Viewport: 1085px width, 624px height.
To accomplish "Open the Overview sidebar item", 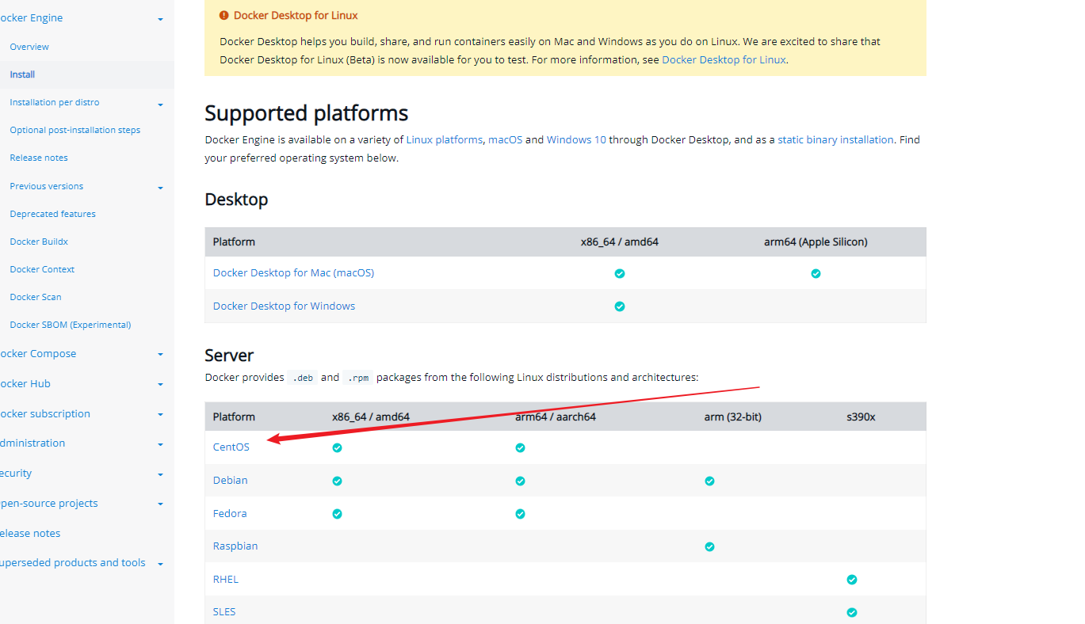I will (x=29, y=47).
